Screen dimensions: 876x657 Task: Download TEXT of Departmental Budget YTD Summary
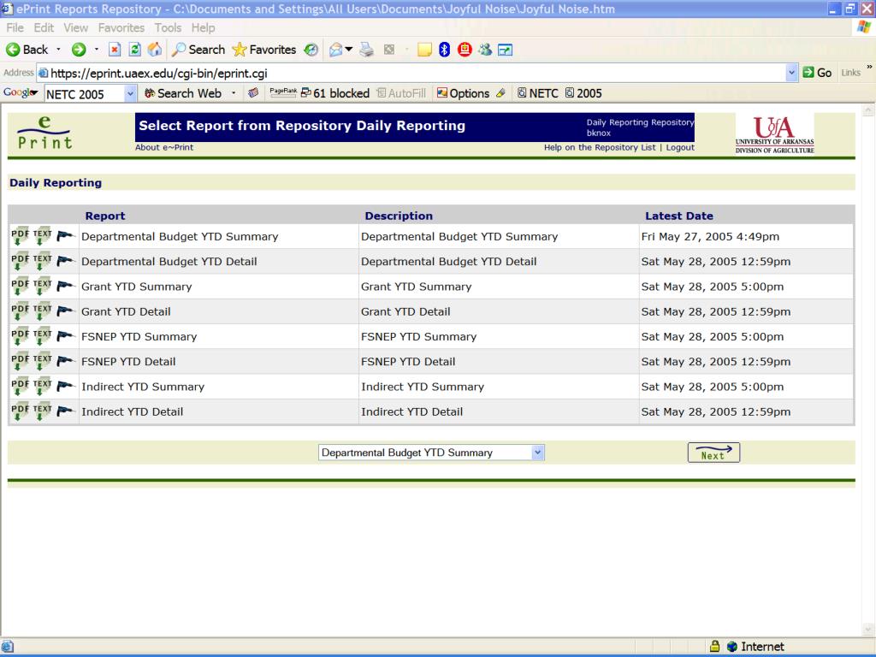43,236
